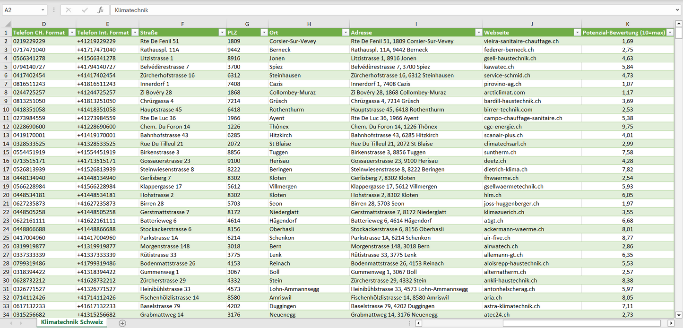Click the Insert Function fx icon
Viewport: 683px width, 328px height.
tap(100, 10)
